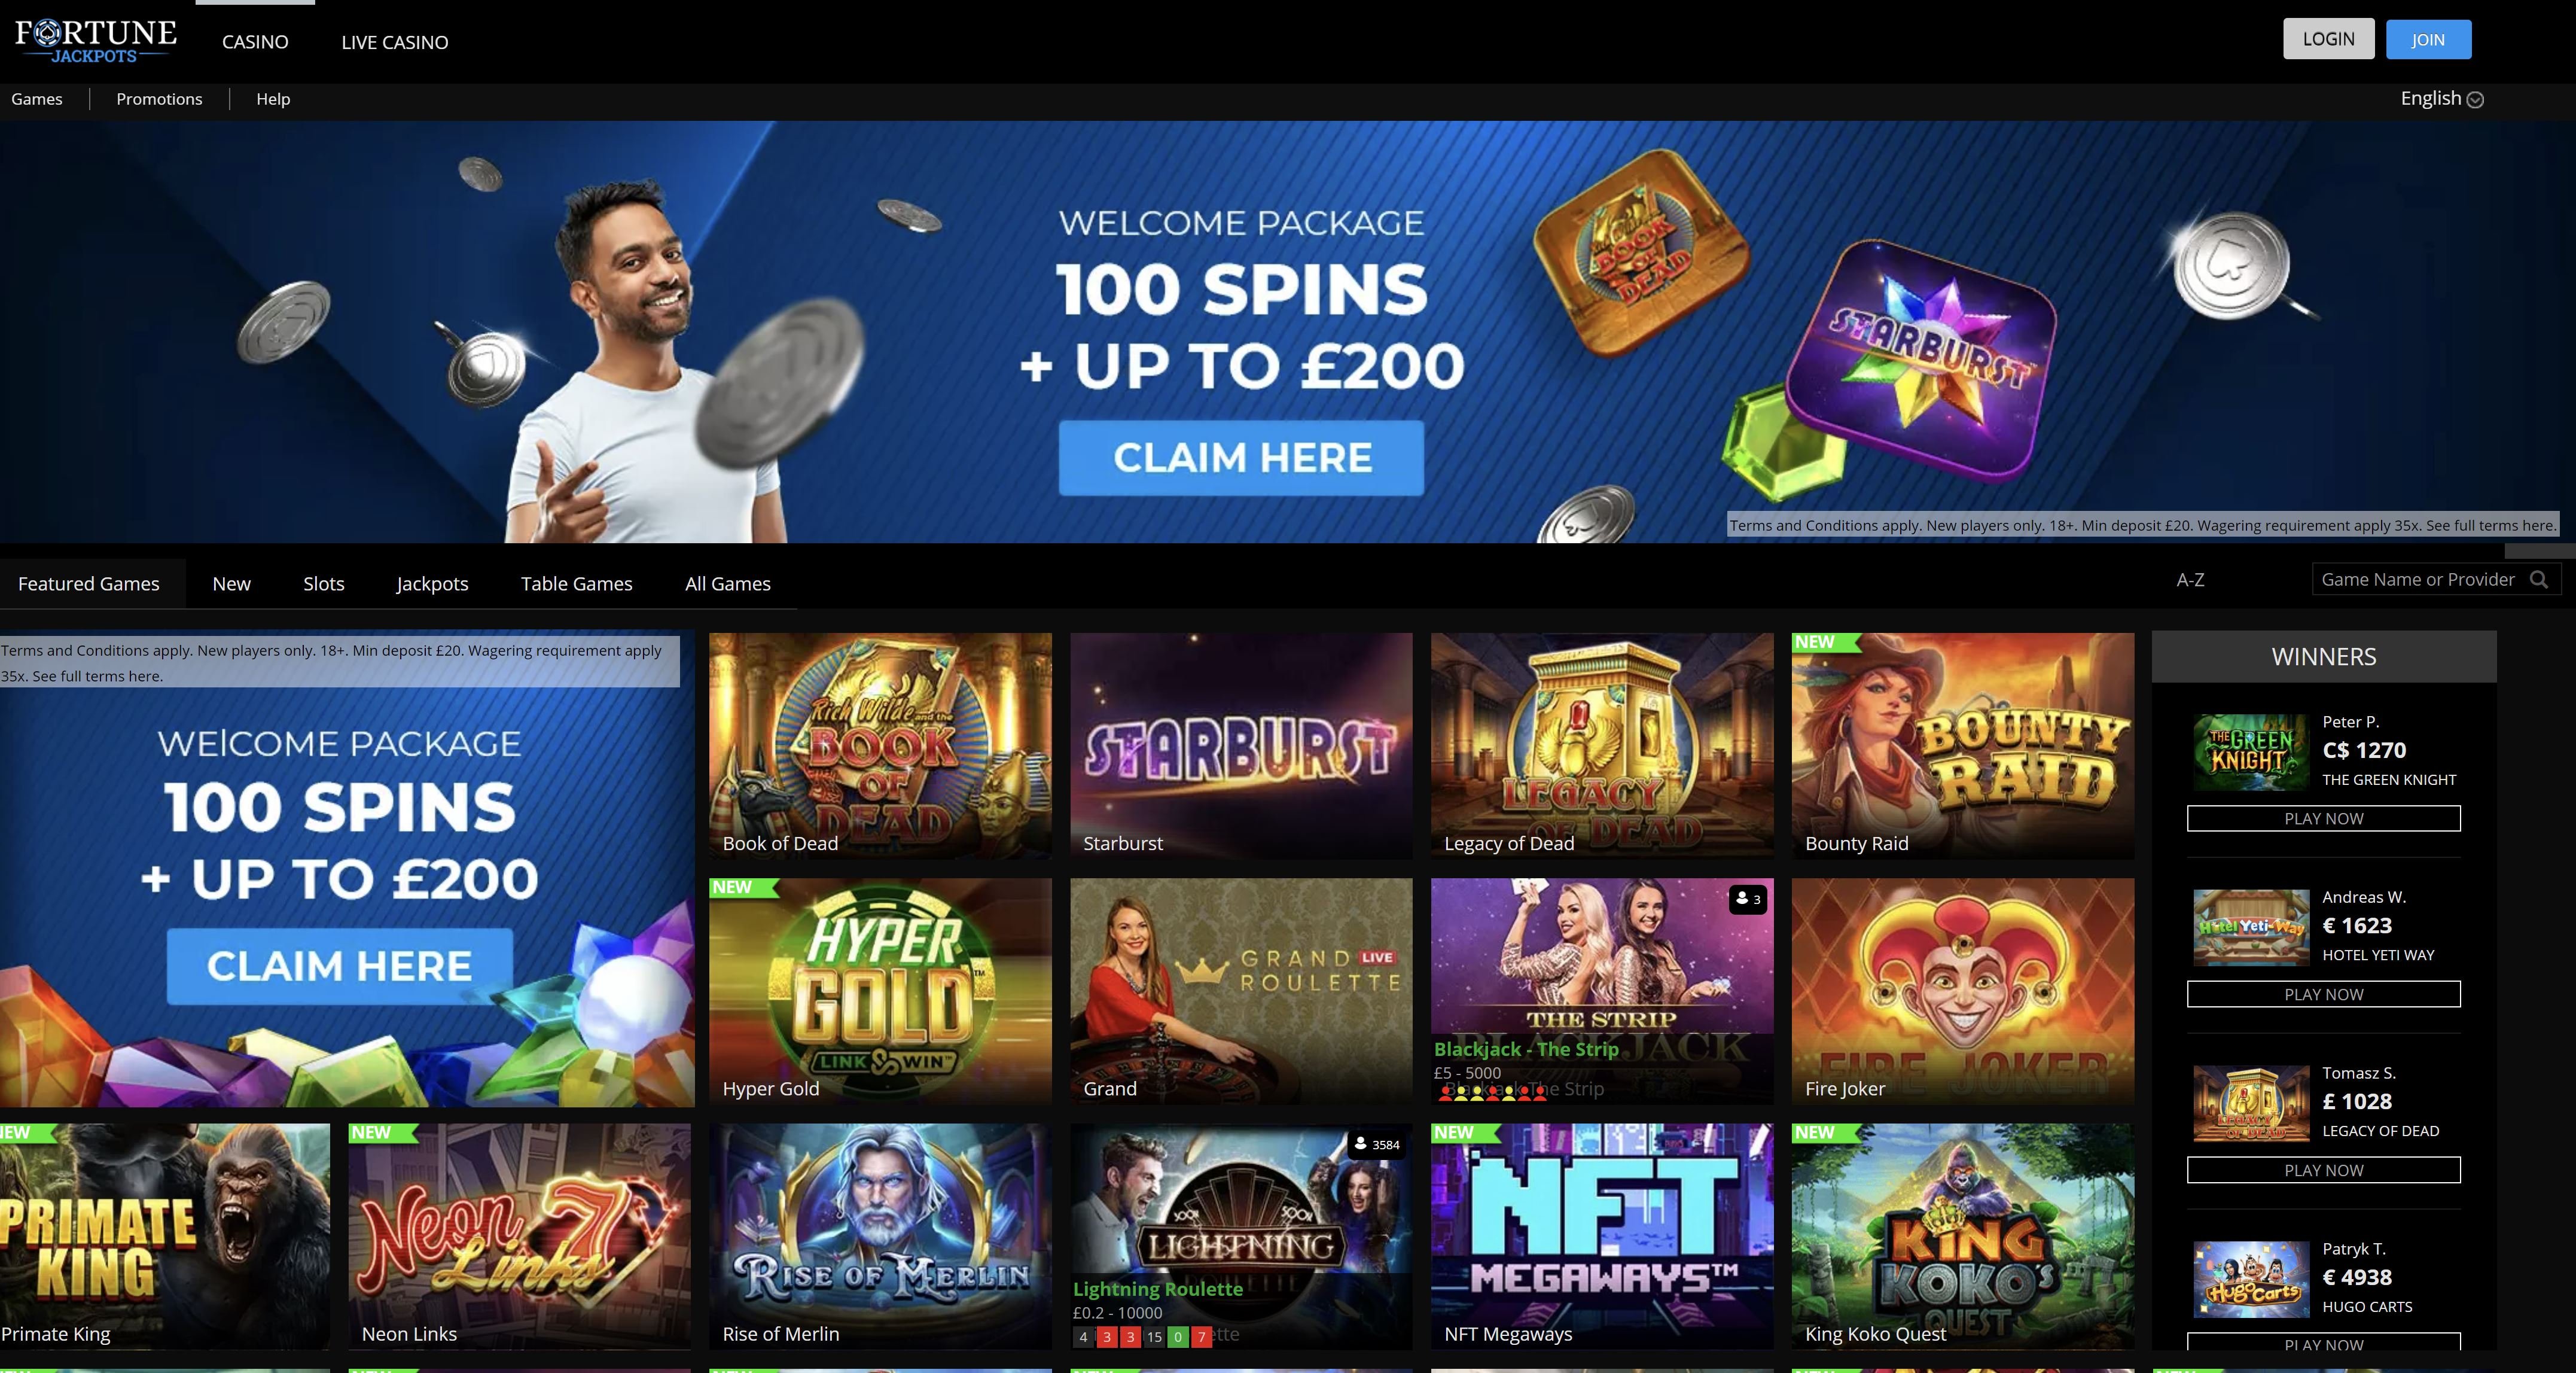The width and height of the screenshot is (2576, 1373).
Task: Click the JOIN button
Action: [x=2428, y=39]
